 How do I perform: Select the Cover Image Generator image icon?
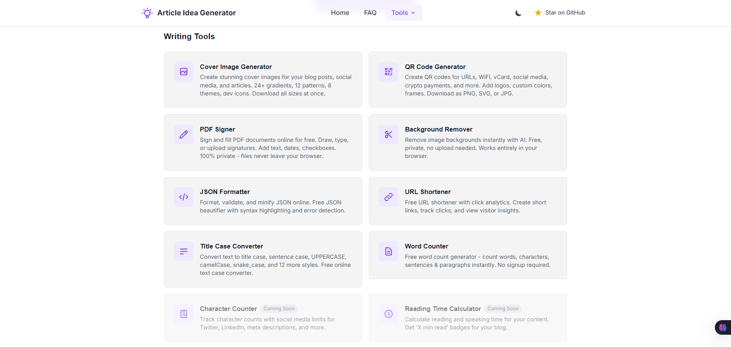point(183,72)
